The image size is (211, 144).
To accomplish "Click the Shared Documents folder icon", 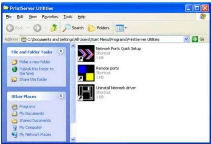I will [14, 121].
